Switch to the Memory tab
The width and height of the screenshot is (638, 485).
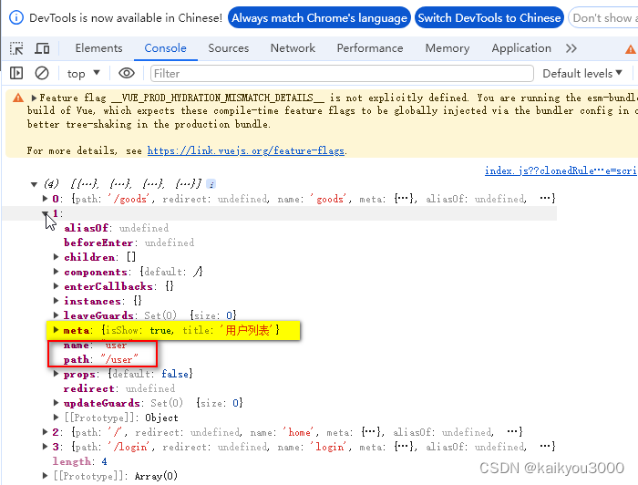click(448, 48)
